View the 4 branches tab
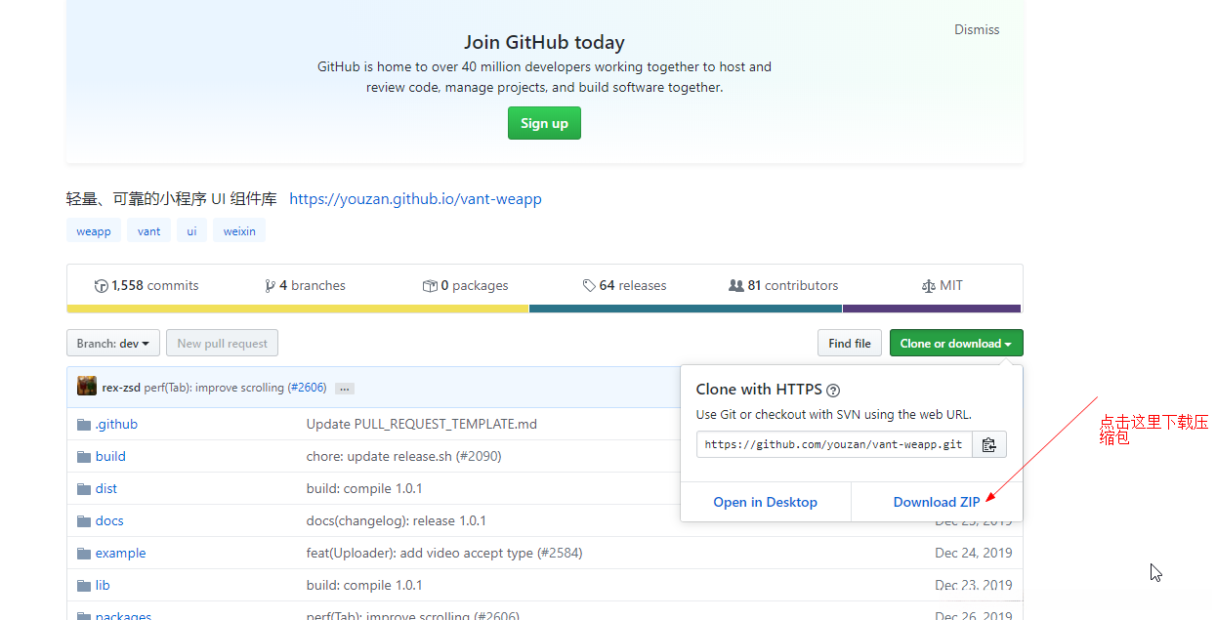Viewport: 1216px width, 620px height. [x=305, y=286]
